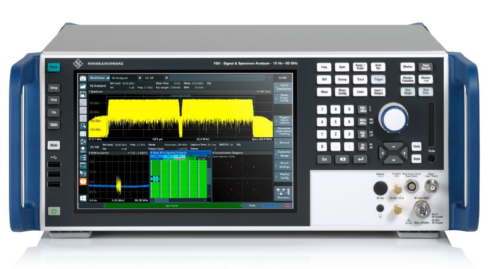
Task: Click horizontal scrollbar under Alloc ID panel
Action: (179, 200)
